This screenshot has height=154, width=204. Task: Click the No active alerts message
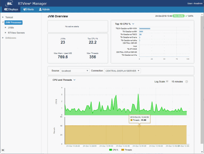click(x=72, y=26)
